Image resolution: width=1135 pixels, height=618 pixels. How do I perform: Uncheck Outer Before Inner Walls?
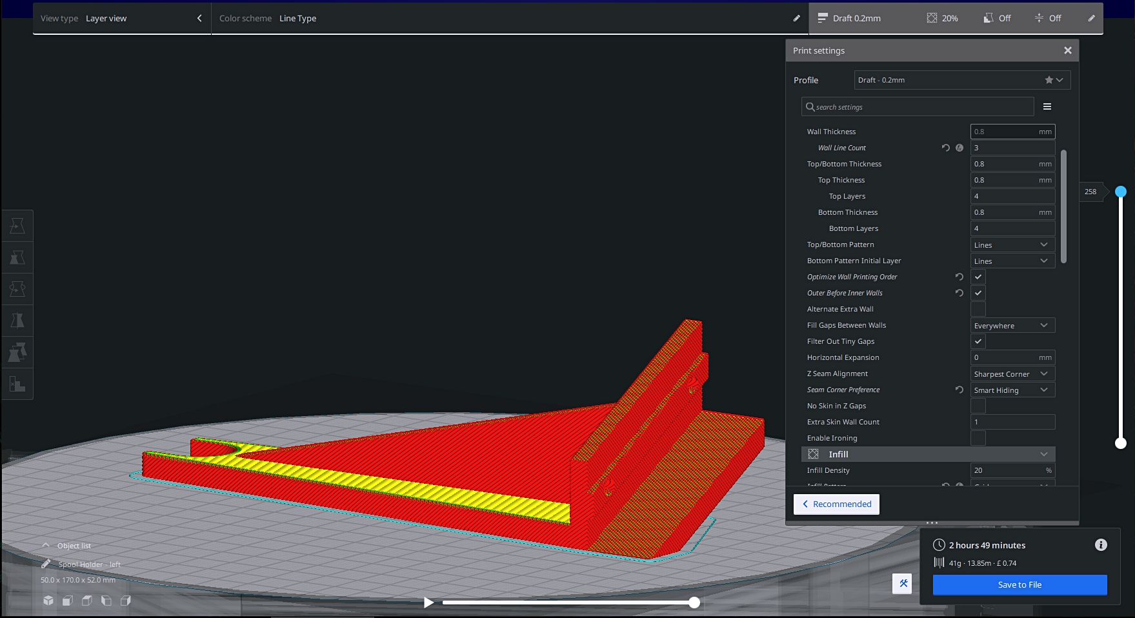pos(978,293)
